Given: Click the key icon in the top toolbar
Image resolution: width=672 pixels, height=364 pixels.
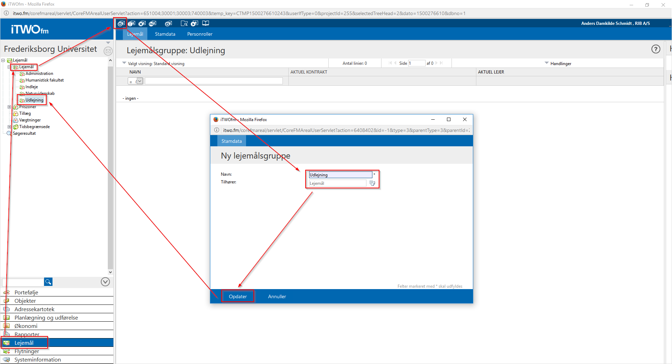Looking at the screenshot, I should [153, 23].
